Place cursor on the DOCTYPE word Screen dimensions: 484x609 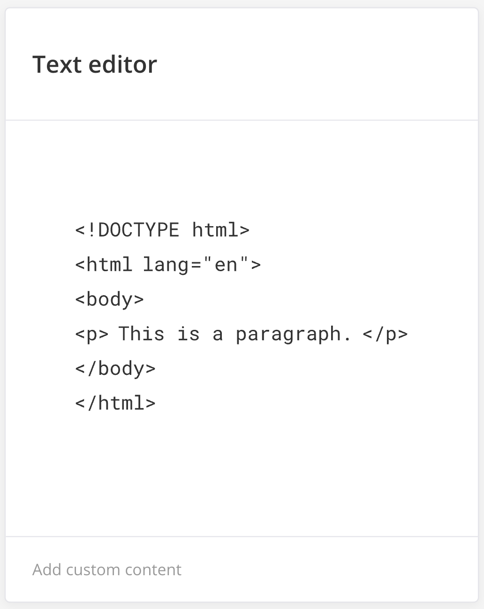(x=138, y=230)
